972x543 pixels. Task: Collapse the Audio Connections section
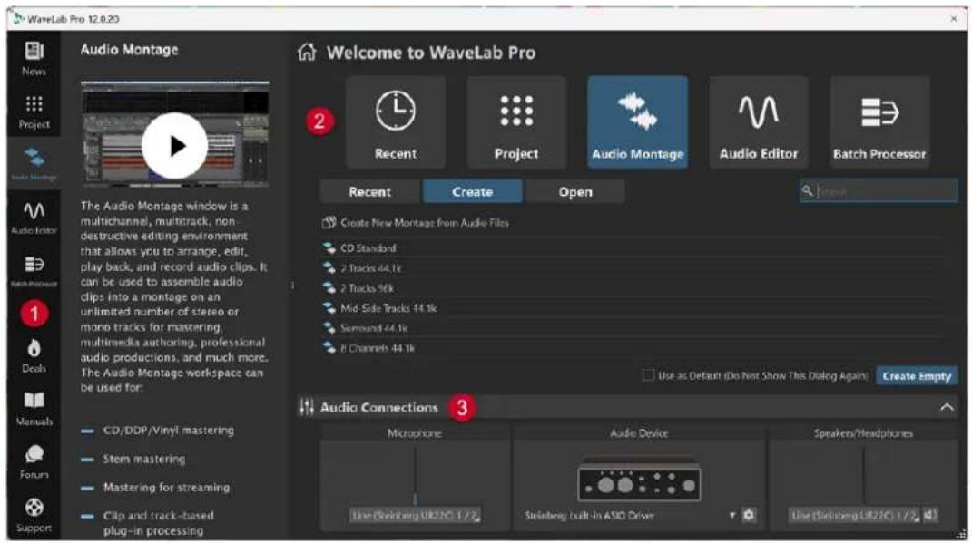pos(947,407)
